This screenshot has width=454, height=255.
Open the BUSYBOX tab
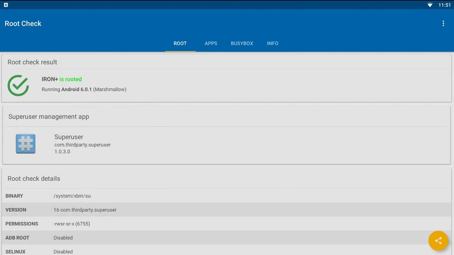[x=242, y=43]
